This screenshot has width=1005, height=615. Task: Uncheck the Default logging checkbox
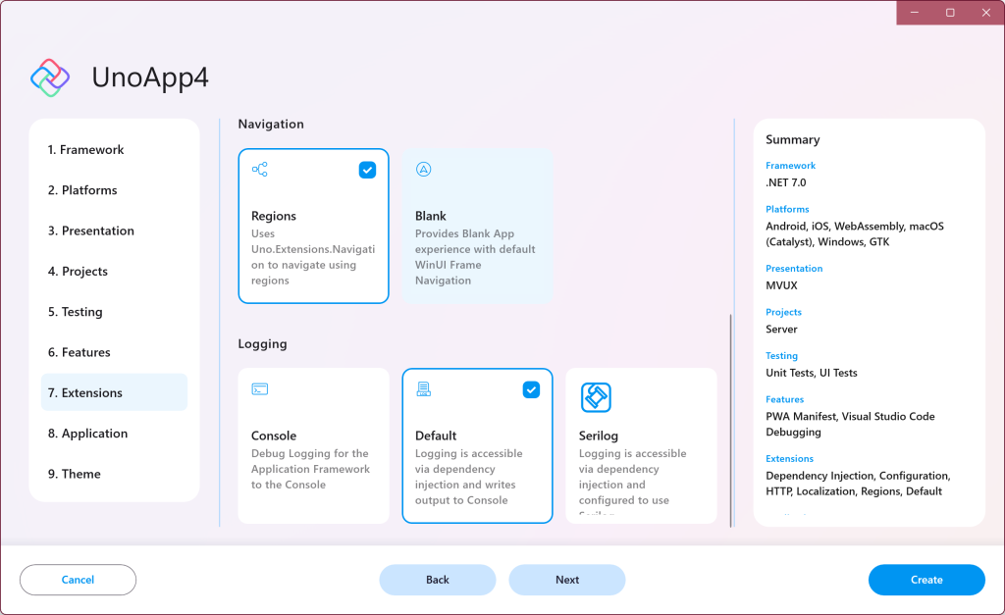[531, 390]
